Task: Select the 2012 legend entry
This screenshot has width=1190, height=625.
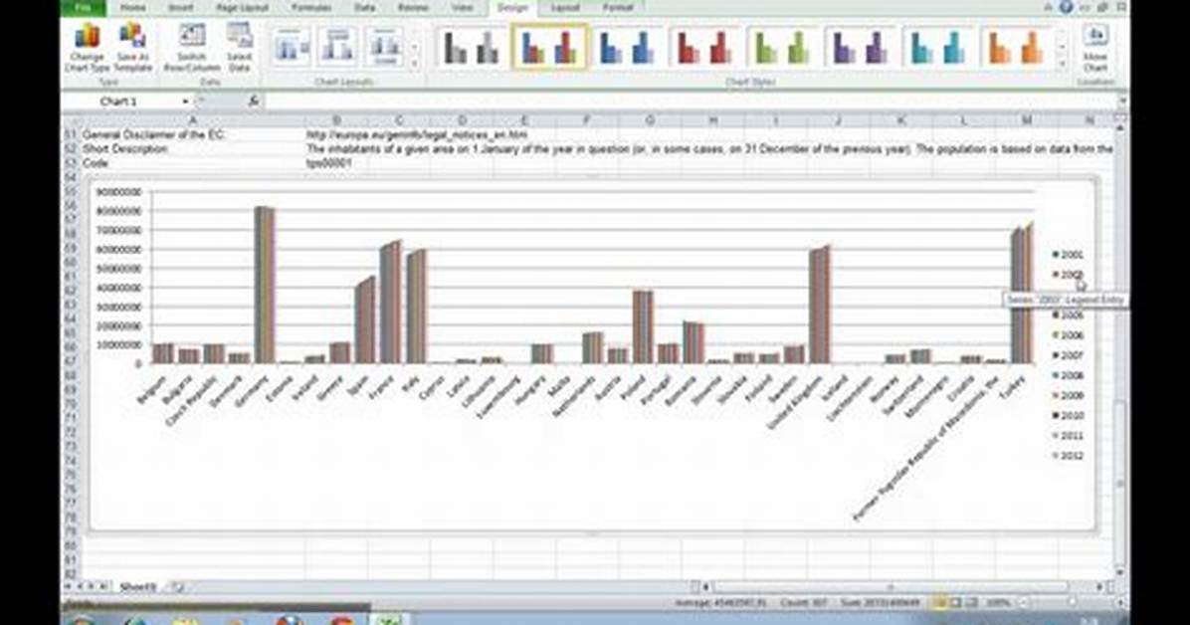Action: [1067, 456]
